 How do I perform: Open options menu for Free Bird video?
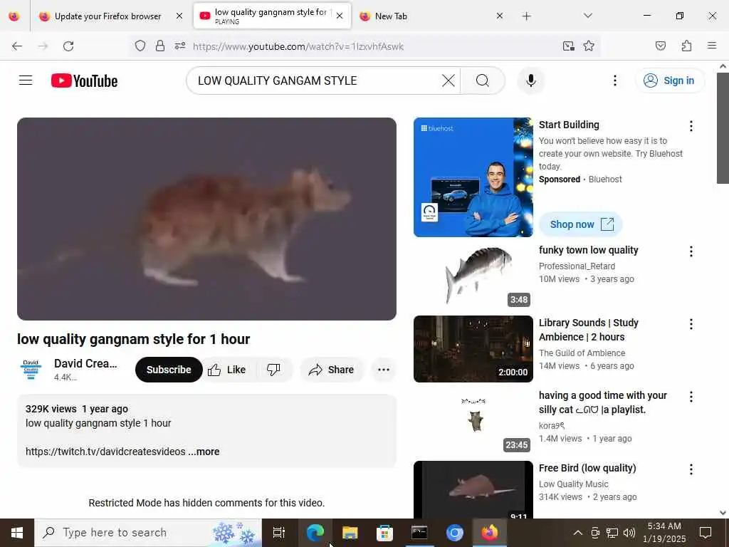click(x=691, y=469)
